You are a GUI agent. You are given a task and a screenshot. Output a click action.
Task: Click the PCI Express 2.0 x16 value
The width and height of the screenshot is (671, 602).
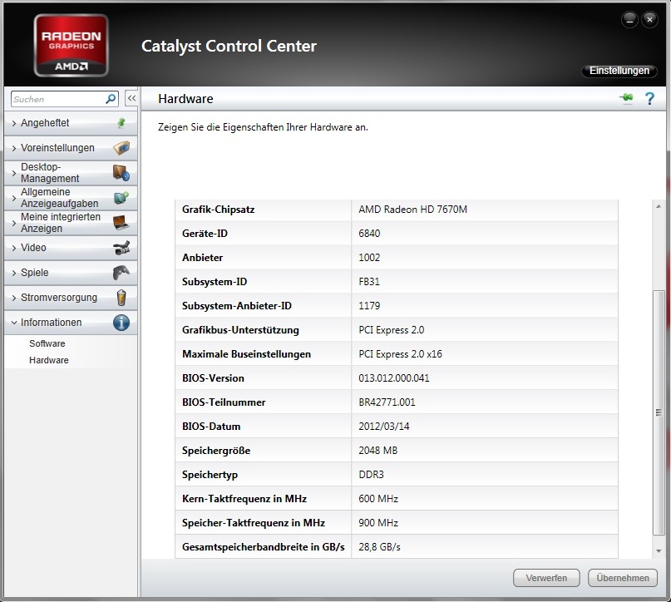point(400,354)
